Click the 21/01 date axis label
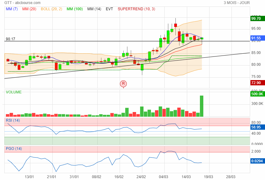This screenshot has height=180, width=265. [51, 177]
